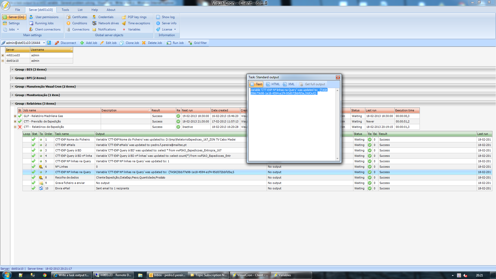Viewport: 496px width, 279px height.
Task: Open server Settings
Action: 11,23
